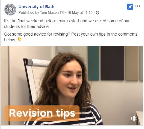144x129 pixels.
Task: Click the [?] help marker beside Tom Mason
Action: (x=62, y=13)
